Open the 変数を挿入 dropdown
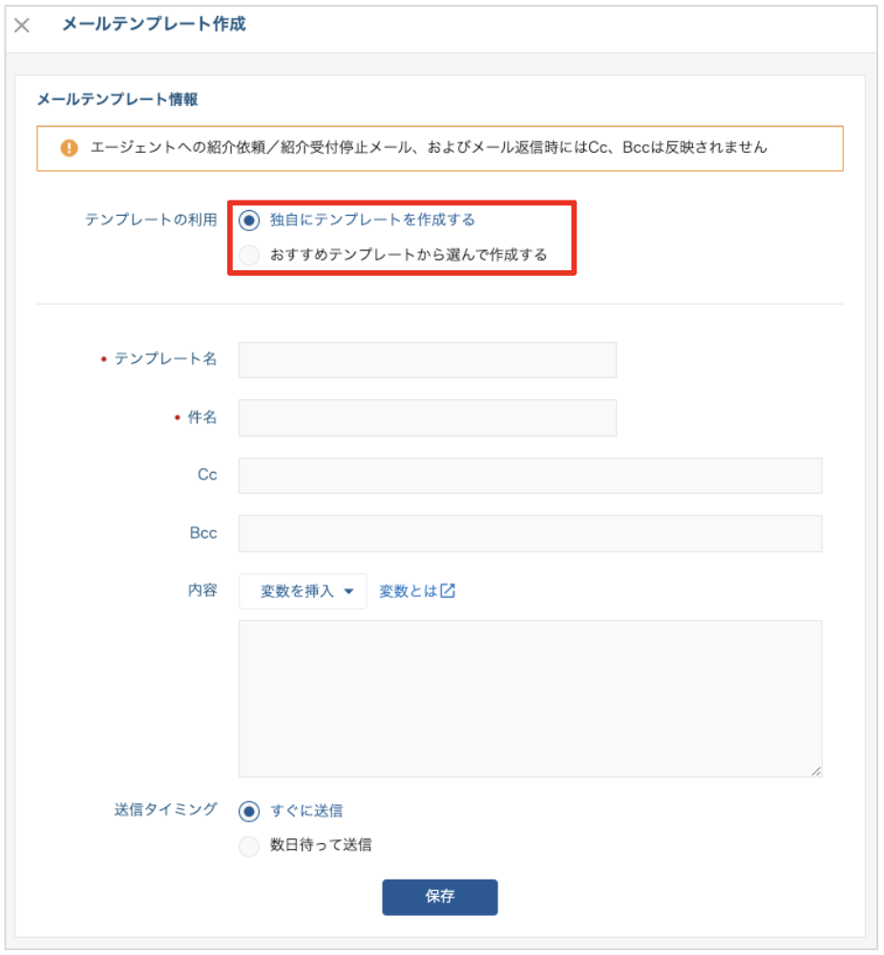884x955 pixels. [x=303, y=591]
